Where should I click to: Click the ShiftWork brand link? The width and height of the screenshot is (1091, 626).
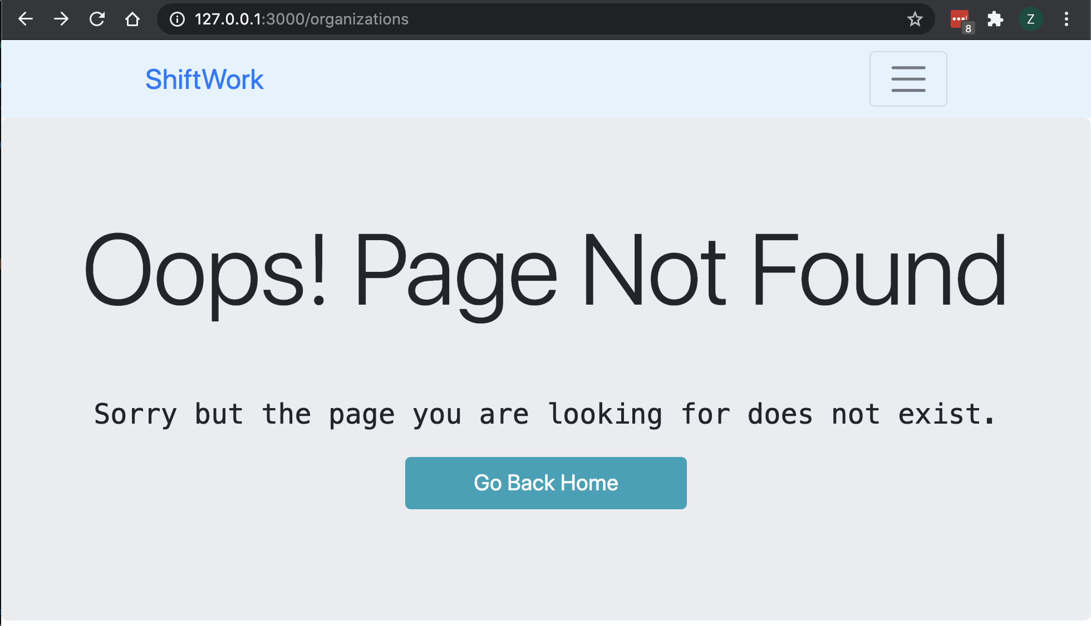click(x=204, y=80)
